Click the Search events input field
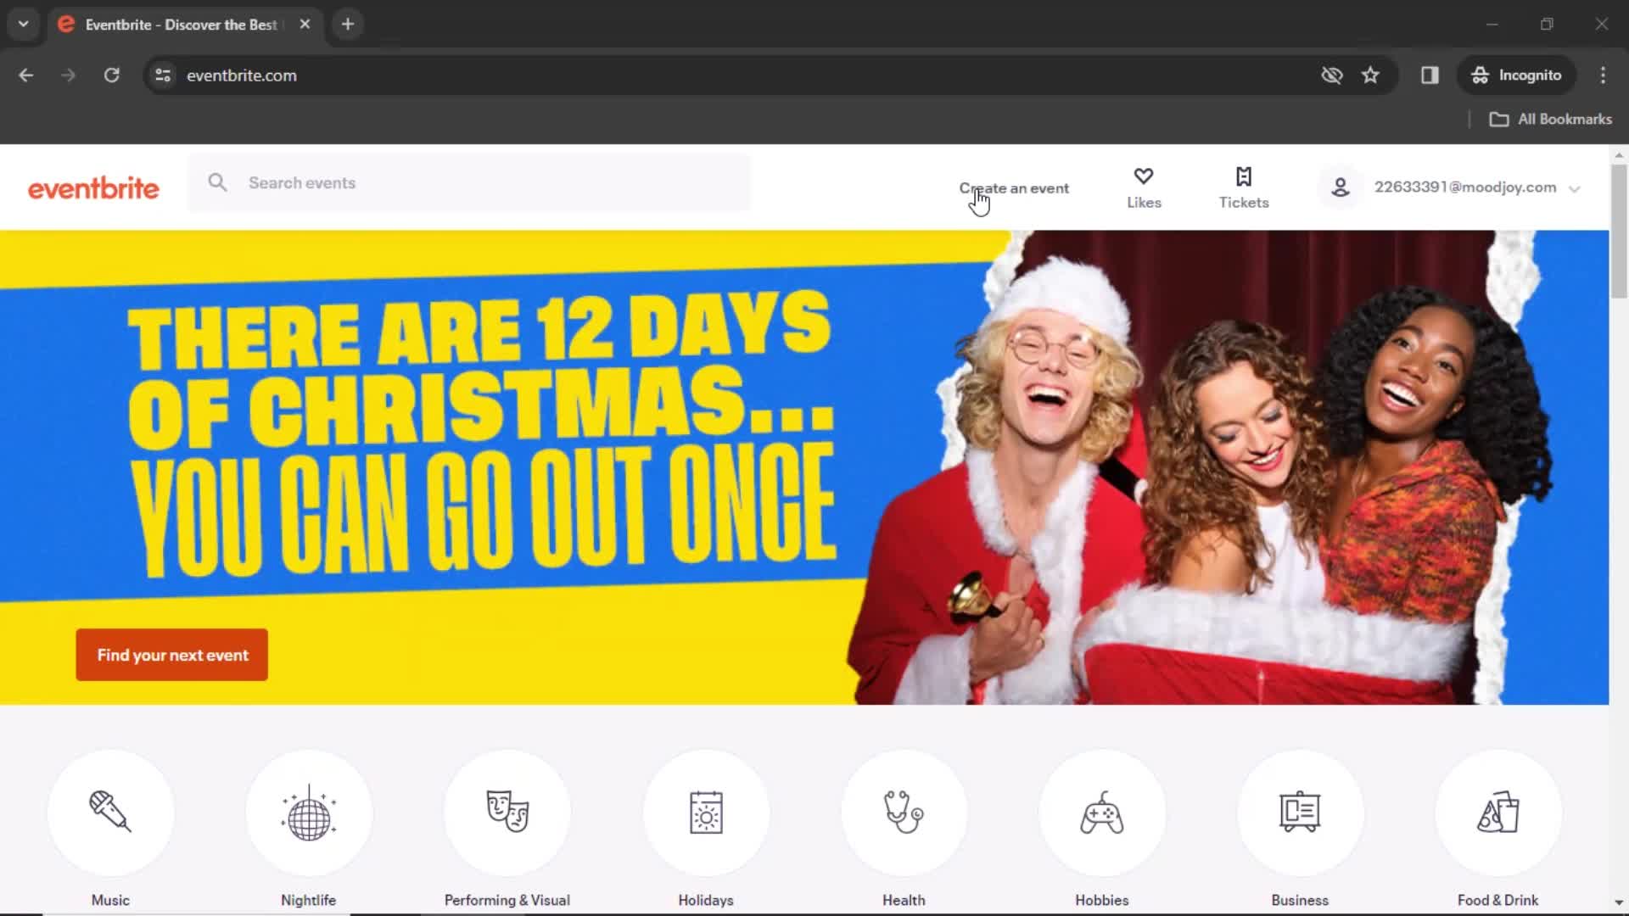 [469, 182]
